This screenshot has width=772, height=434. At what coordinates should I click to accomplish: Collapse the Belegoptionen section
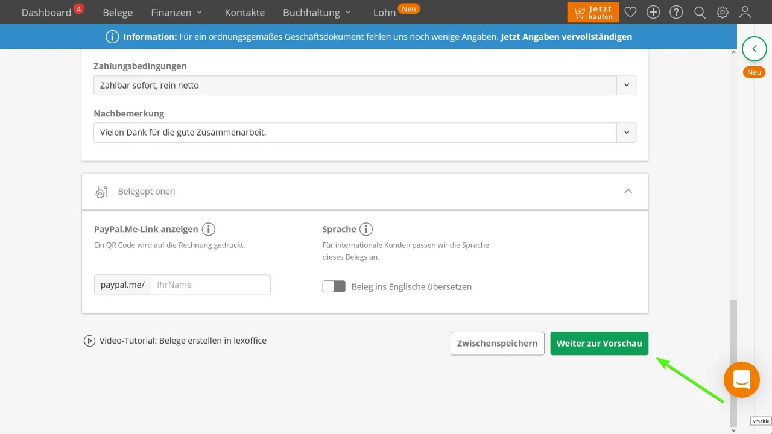tap(628, 192)
